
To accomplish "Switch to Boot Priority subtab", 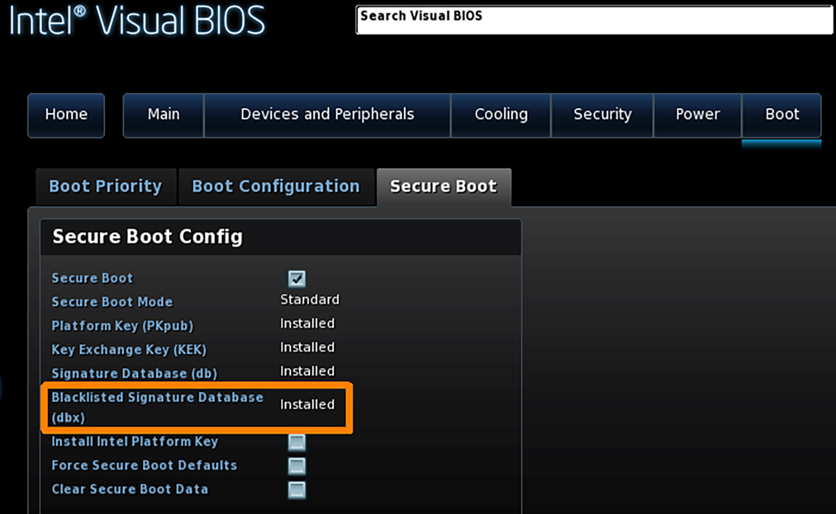I will [106, 187].
